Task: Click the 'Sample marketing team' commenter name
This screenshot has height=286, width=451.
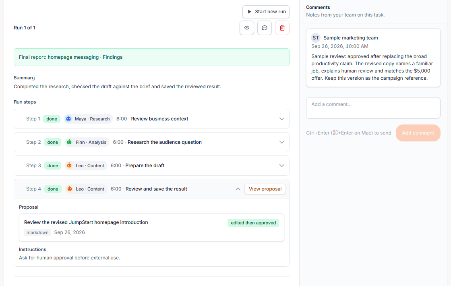Action: click(351, 38)
